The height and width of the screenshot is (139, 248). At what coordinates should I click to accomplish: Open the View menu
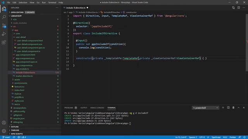(x=32, y=3)
